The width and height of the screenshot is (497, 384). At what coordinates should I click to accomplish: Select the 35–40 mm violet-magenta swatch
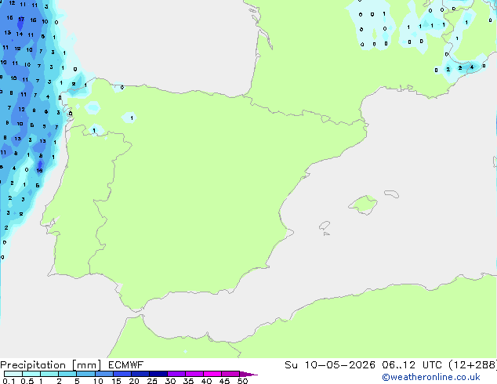point(194,374)
